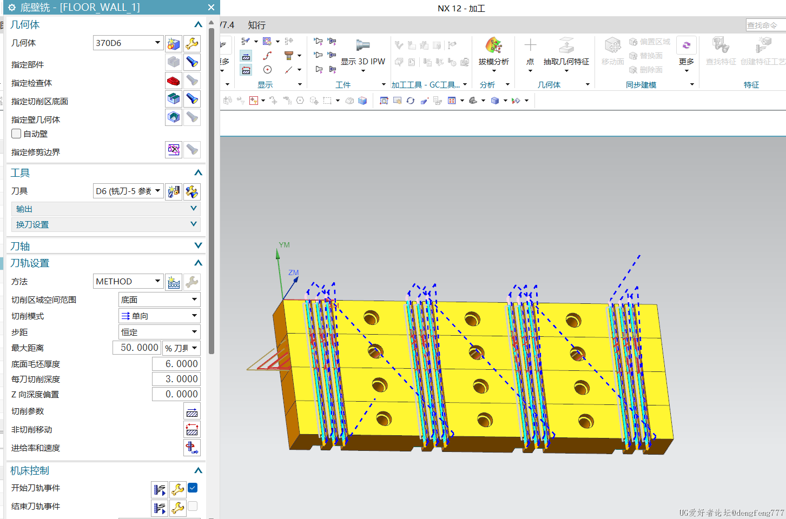Click the 替换面 button
786x519 pixels.
[x=646, y=56]
